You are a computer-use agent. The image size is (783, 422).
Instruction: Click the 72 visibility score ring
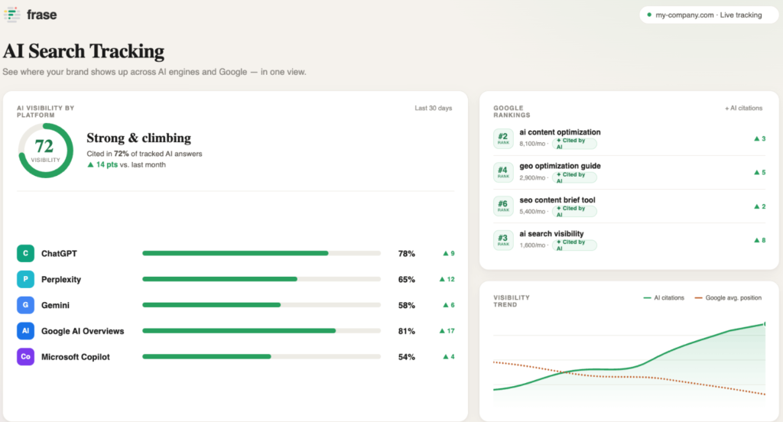click(45, 151)
